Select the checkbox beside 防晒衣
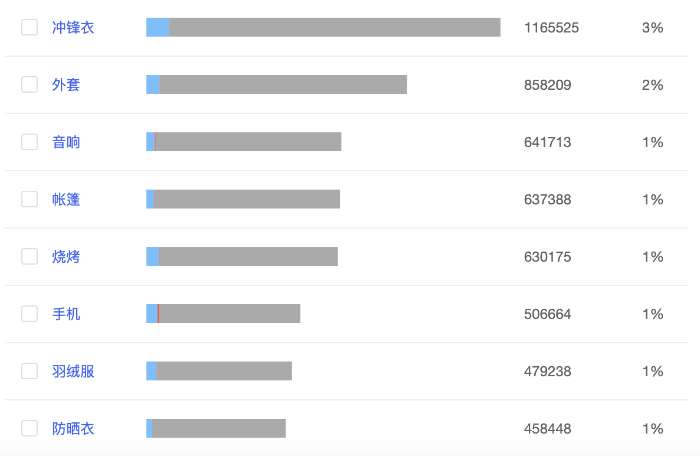The width and height of the screenshot is (700, 456). pyautogui.click(x=30, y=428)
